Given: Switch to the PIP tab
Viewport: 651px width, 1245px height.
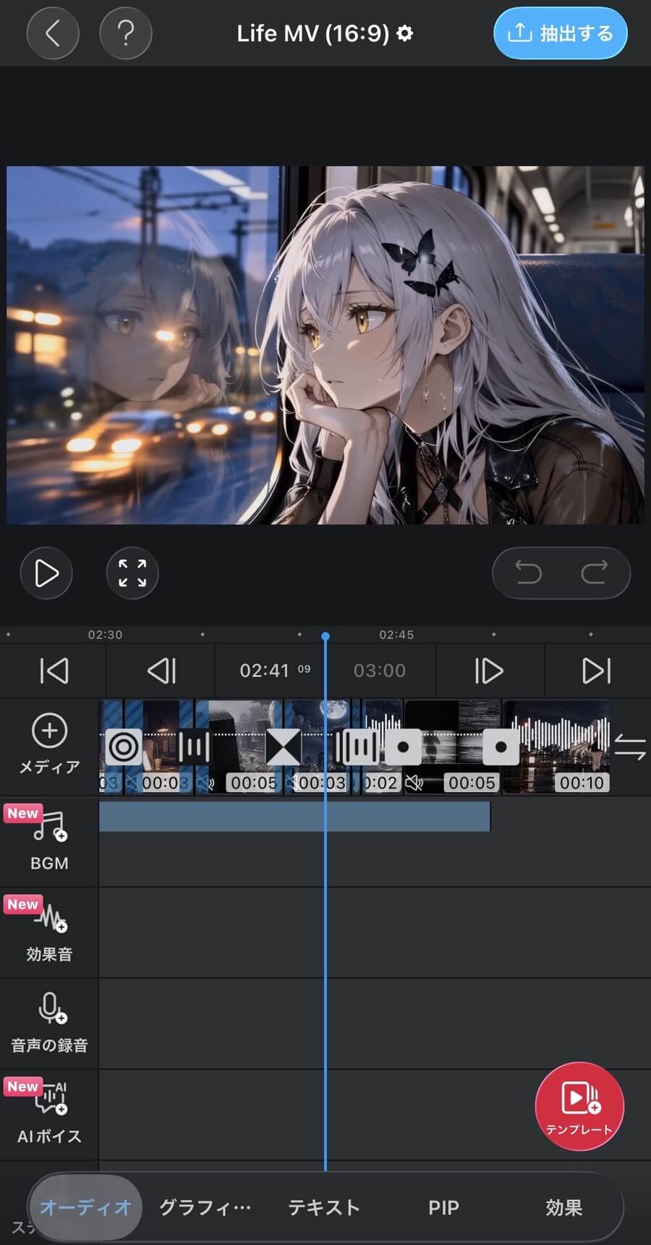Looking at the screenshot, I should [443, 1207].
